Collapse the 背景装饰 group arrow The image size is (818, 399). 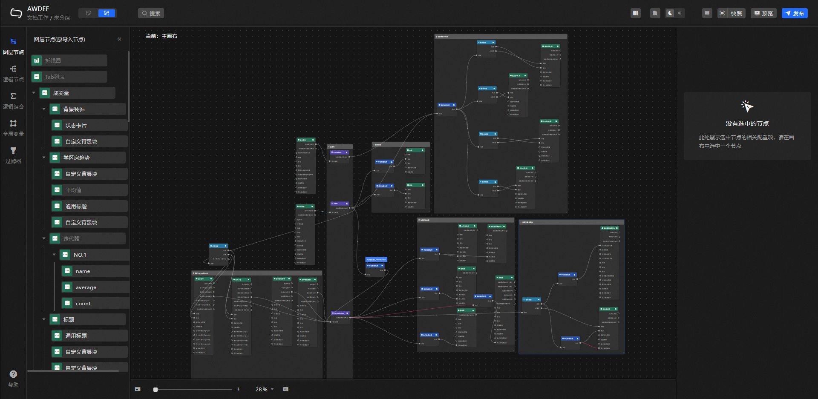[44, 109]
